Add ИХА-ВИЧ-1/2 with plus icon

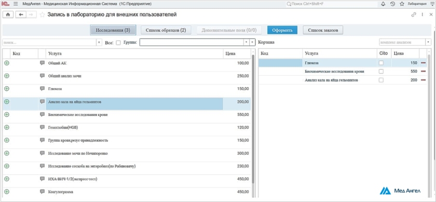[7, 179]
